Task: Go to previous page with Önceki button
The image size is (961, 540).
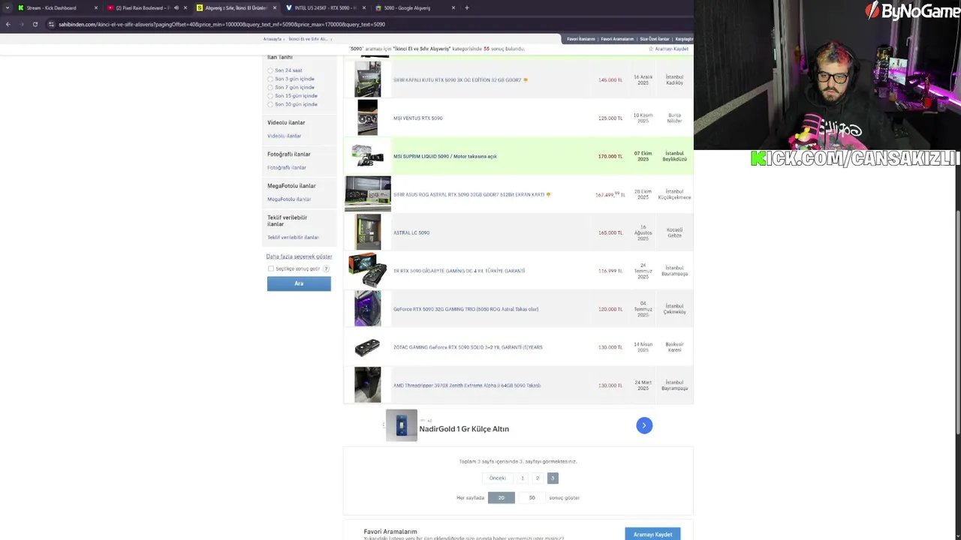Action: click(497, 478)
